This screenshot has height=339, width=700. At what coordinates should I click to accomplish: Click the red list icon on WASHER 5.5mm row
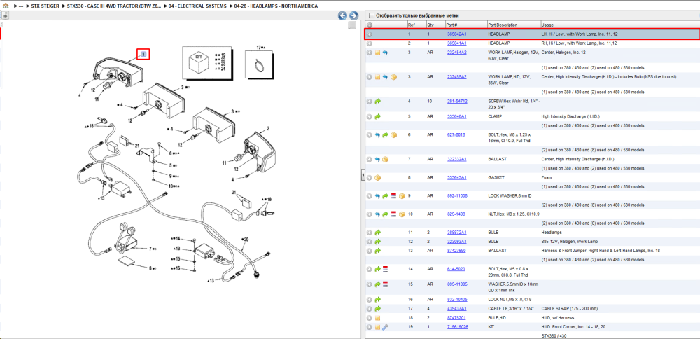[385, 284]
